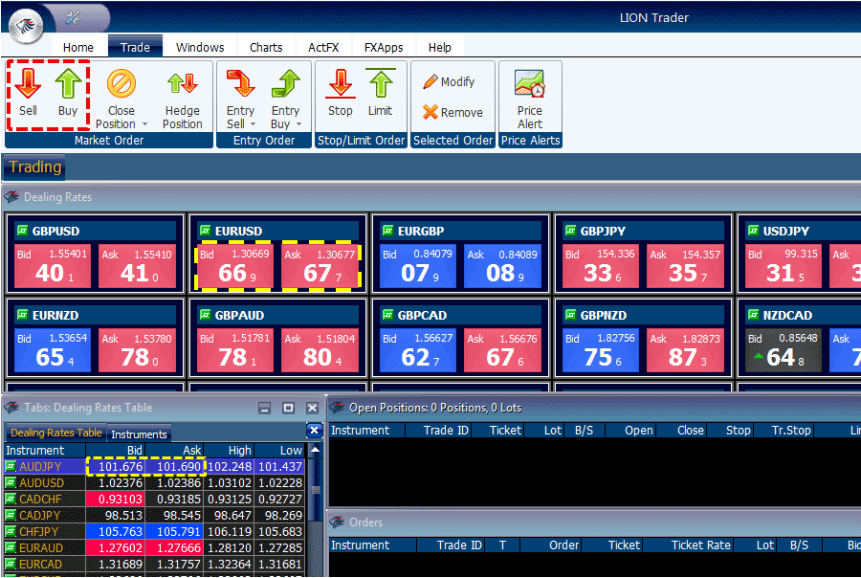Click the EURGBP Bid price tile

coord(418,266)
